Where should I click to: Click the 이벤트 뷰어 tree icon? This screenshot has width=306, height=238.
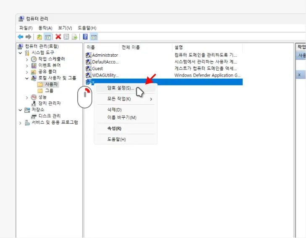point(34,66)
